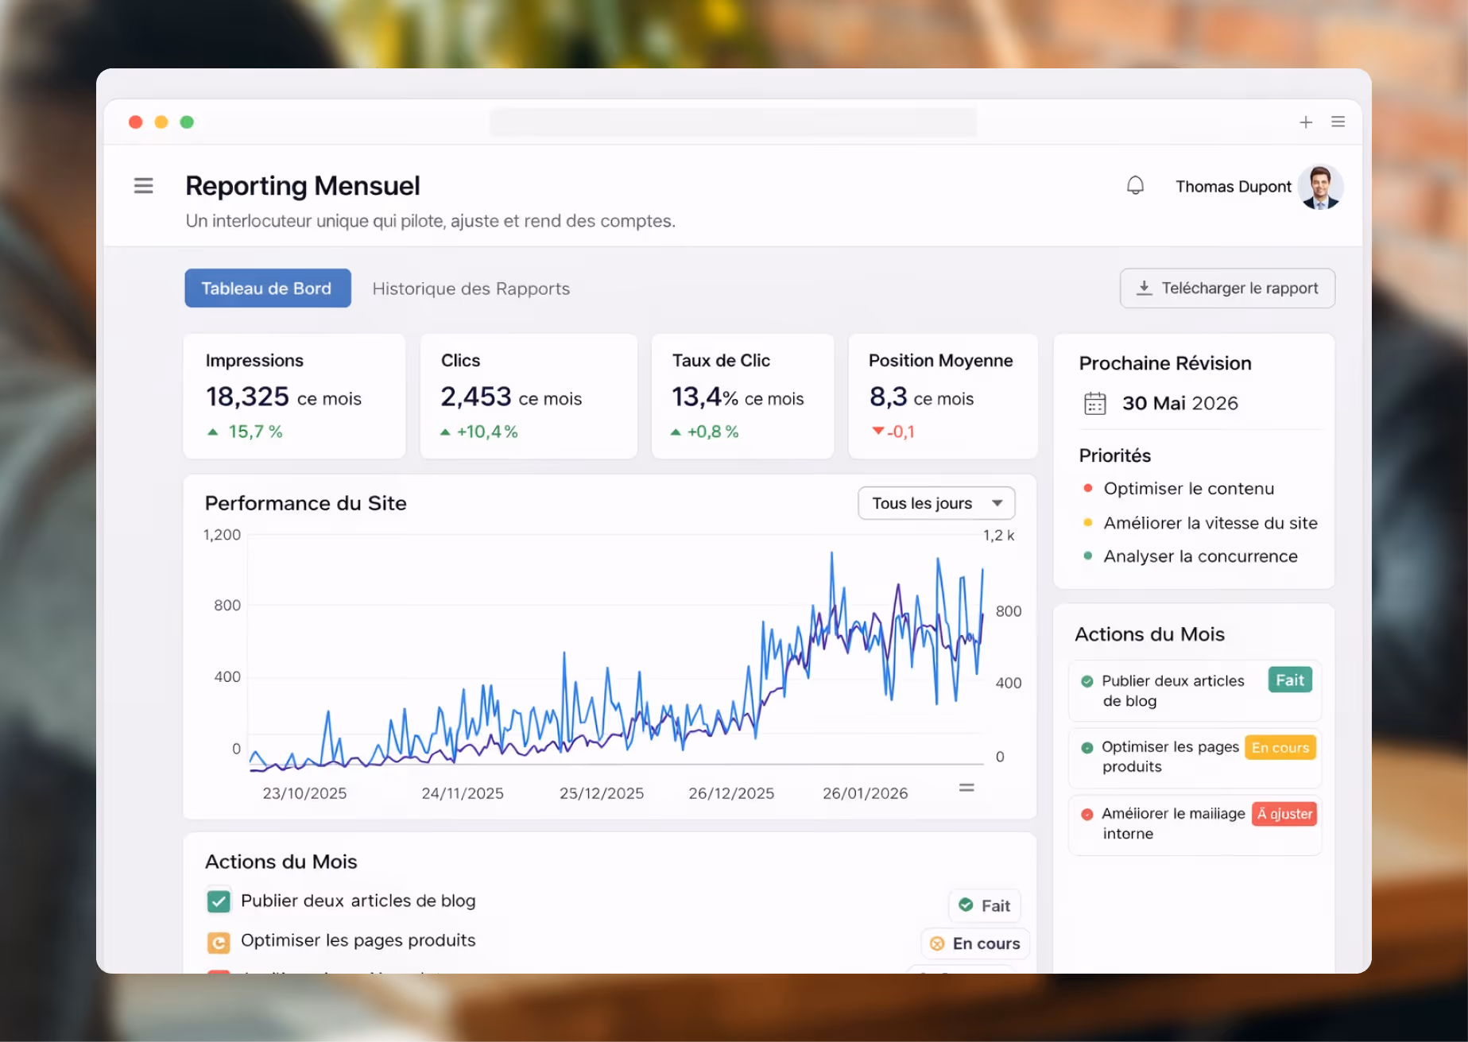This screenshot has height=1042, width=1468.
Task: Open the notifications bell
Action: pos(1135,186)
